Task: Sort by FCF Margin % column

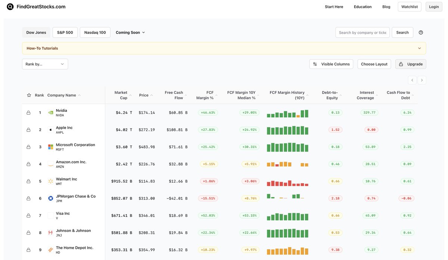Action: pos(206,95)
